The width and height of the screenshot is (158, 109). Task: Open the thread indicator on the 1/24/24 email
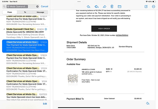(x=46, y=29)
